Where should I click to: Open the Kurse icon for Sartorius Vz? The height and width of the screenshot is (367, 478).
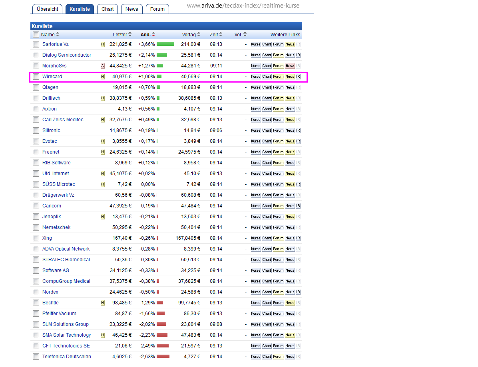coord(255,44)
